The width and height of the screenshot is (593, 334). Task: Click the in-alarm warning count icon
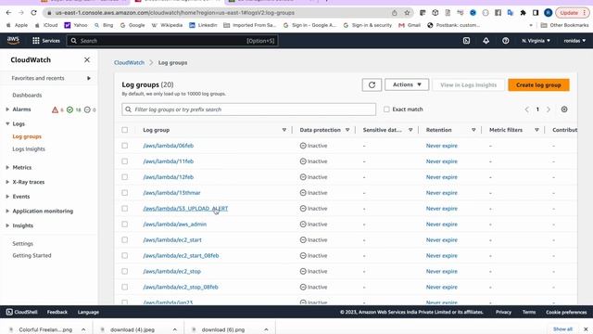55,109
